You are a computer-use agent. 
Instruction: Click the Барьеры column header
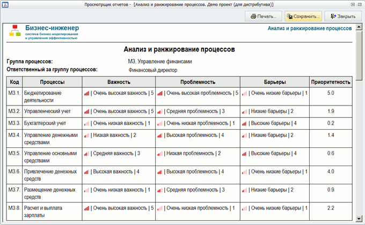coord(275,82)
